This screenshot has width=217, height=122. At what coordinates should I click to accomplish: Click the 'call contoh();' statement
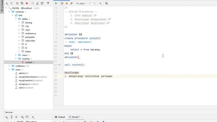coord(75,65)
